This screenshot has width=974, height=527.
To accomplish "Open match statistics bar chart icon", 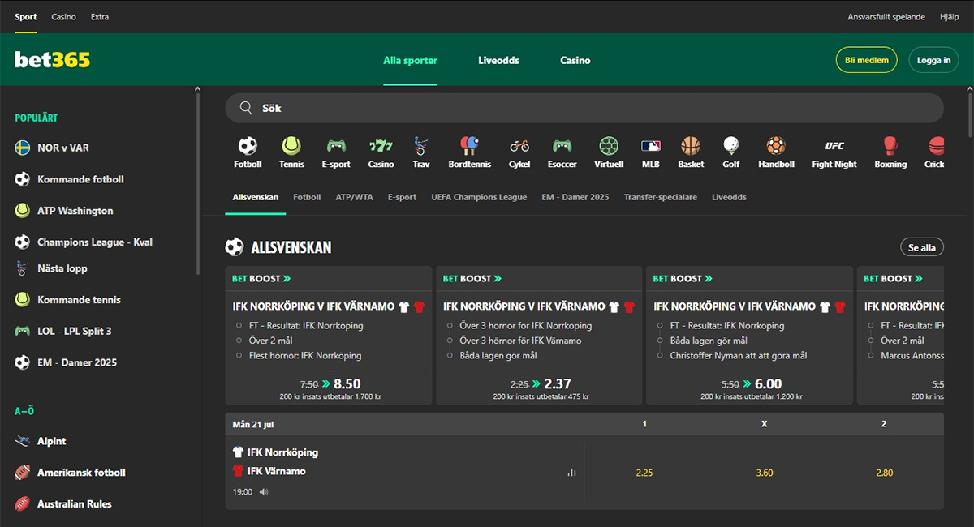I will (571, 472).
